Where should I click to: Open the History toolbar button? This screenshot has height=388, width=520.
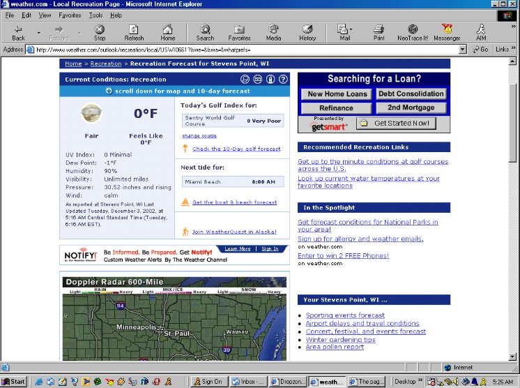point(307,32)
